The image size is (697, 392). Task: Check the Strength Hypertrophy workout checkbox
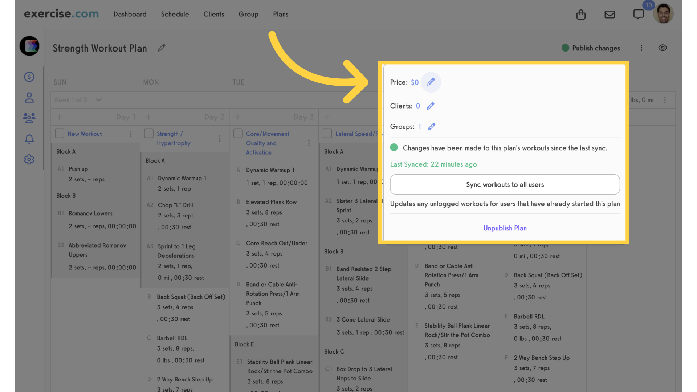point(149,134)
